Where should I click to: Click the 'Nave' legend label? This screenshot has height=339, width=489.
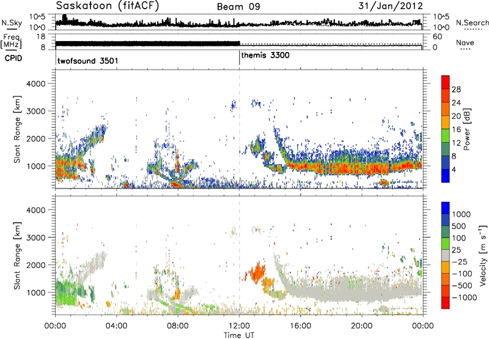pos(465,42)
